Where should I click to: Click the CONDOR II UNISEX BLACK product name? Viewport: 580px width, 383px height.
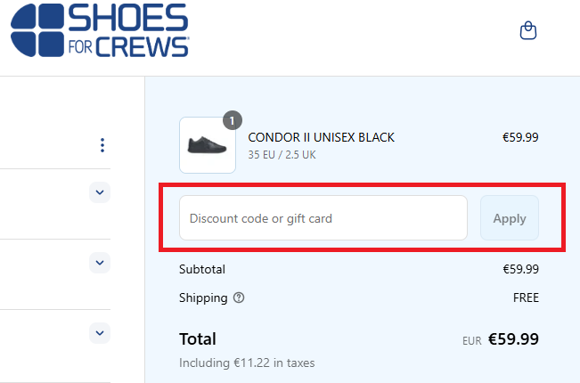coord(321,137)
